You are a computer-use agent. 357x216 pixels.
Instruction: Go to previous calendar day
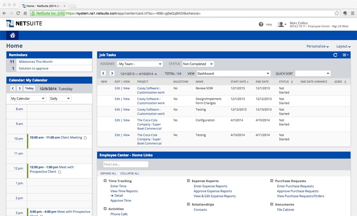coord(13,88)
